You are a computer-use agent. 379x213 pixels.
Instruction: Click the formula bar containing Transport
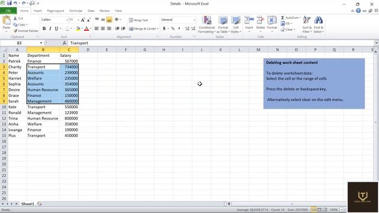[x=221, y=43]
